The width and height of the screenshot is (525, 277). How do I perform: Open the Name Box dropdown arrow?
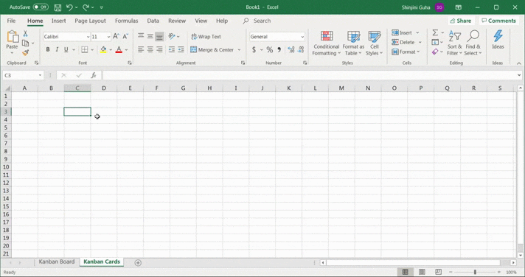(x=40, y=75)
